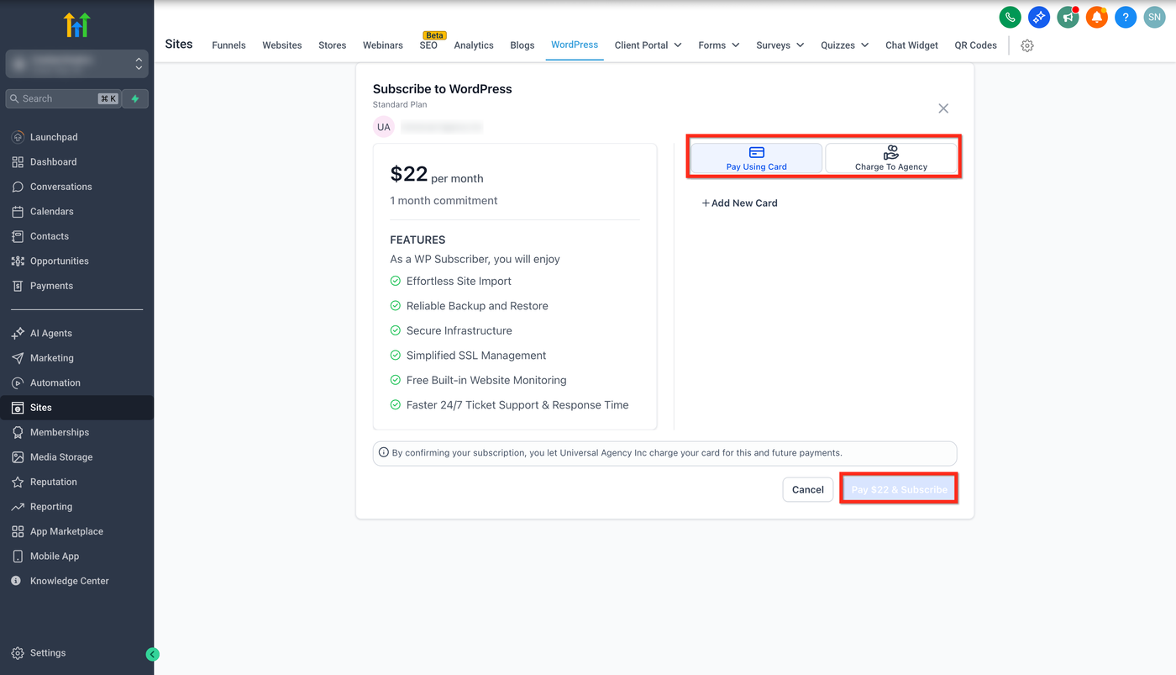This screenshot has height=675, width=1176.
Task: Open the orange notifications bell
Action: 1096,17
